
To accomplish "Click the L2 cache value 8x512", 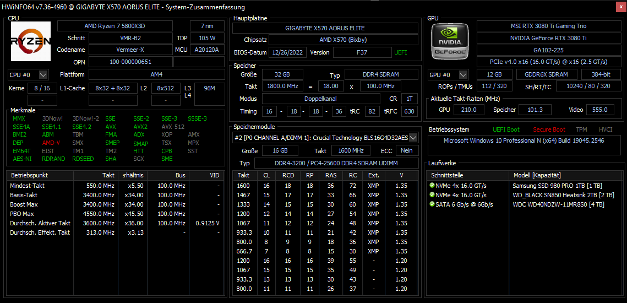I will 166,88.
